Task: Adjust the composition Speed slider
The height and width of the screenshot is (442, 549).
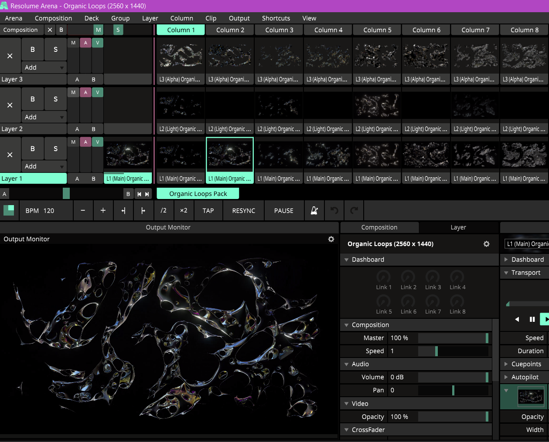Action: tap(453, 351)
